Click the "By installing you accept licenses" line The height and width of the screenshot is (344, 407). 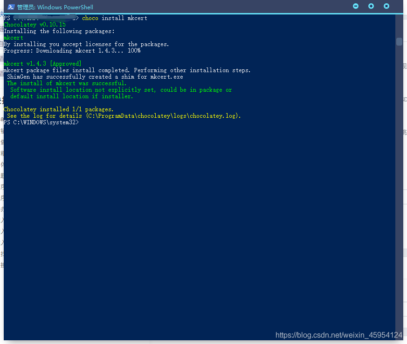86,44
